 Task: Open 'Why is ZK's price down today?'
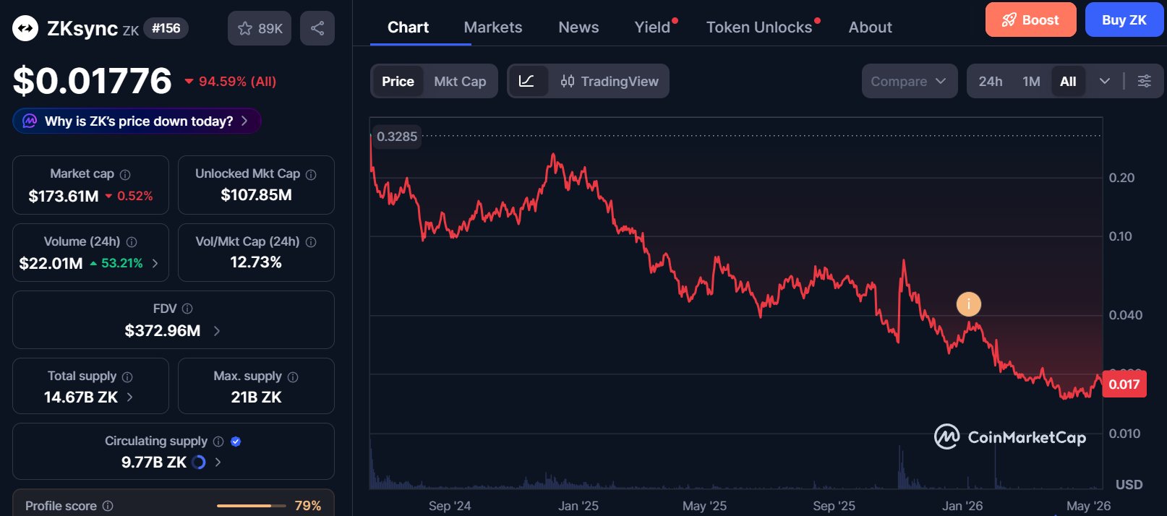(137, 121)
